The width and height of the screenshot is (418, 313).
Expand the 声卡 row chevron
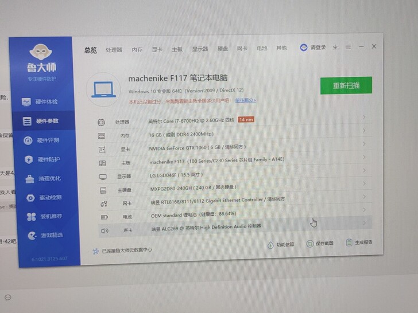pos(365,223)
